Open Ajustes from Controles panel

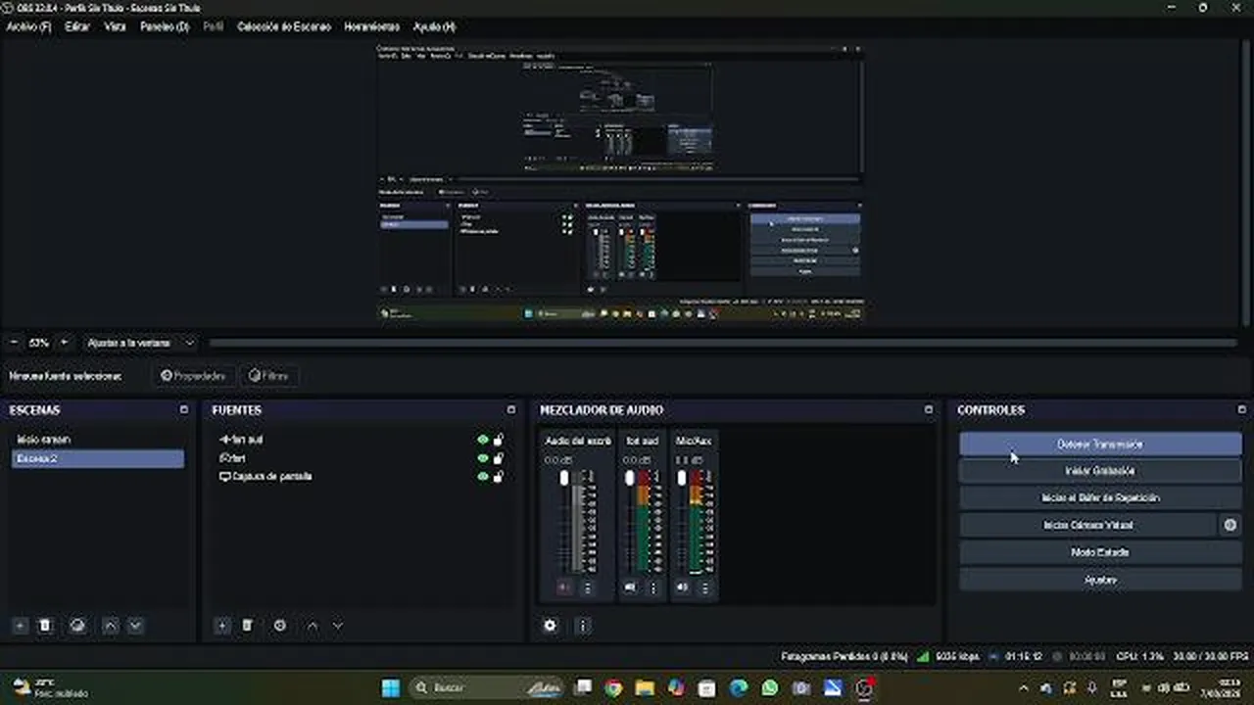(x=1100, y=580)
